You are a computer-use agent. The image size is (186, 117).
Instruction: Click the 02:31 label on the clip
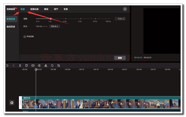pos(26,101)
